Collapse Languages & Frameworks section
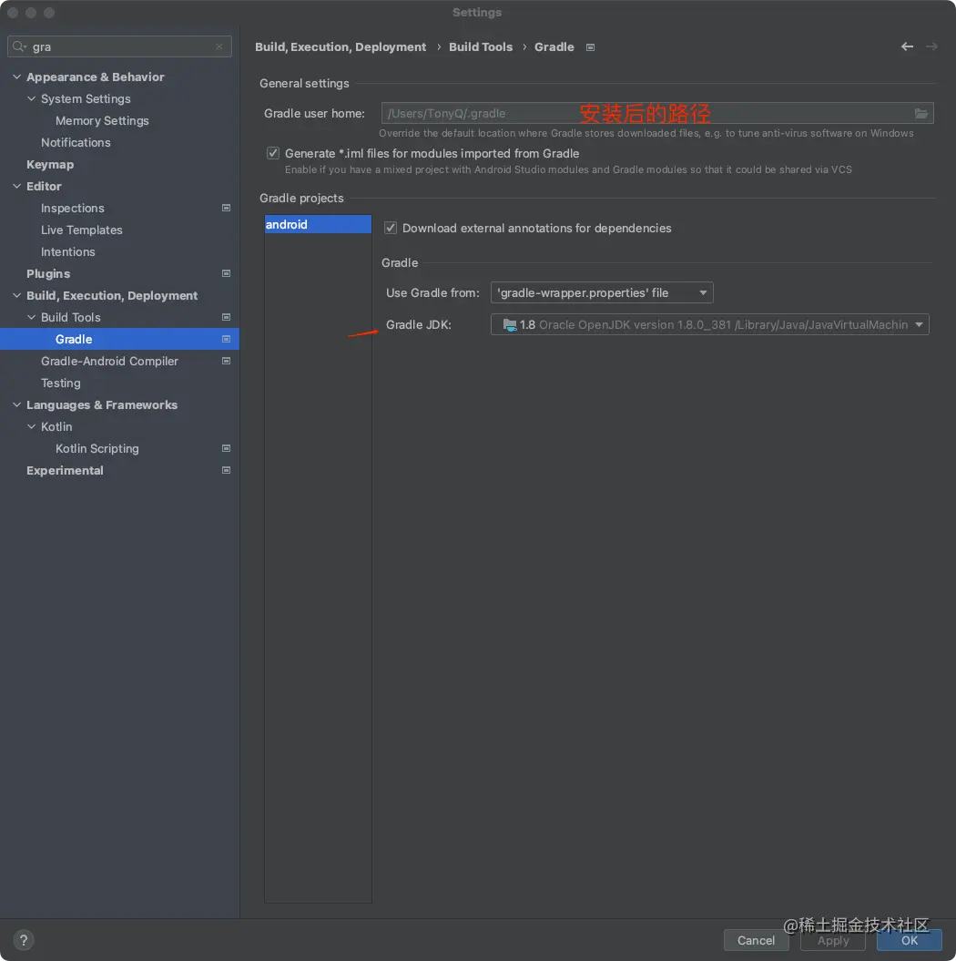This screenshot has height=961, width=956. (x=17, y=405)
